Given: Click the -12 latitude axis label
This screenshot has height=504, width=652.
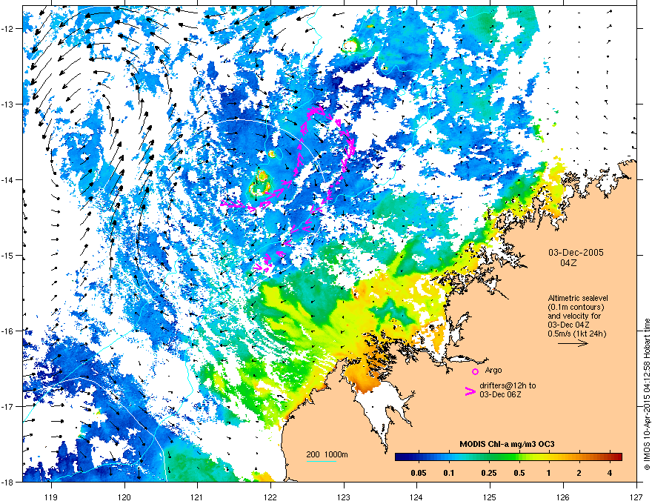Looking at the screenshot, I should click(x=8, y=29).
